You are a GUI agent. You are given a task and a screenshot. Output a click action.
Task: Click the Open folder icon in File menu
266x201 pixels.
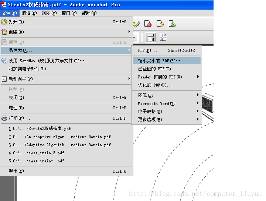click(4, 22)
